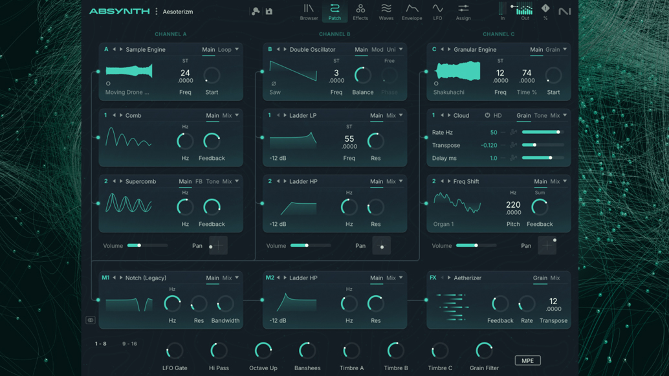
Task: Open the Assign view
Action: [x=463, y=11]
